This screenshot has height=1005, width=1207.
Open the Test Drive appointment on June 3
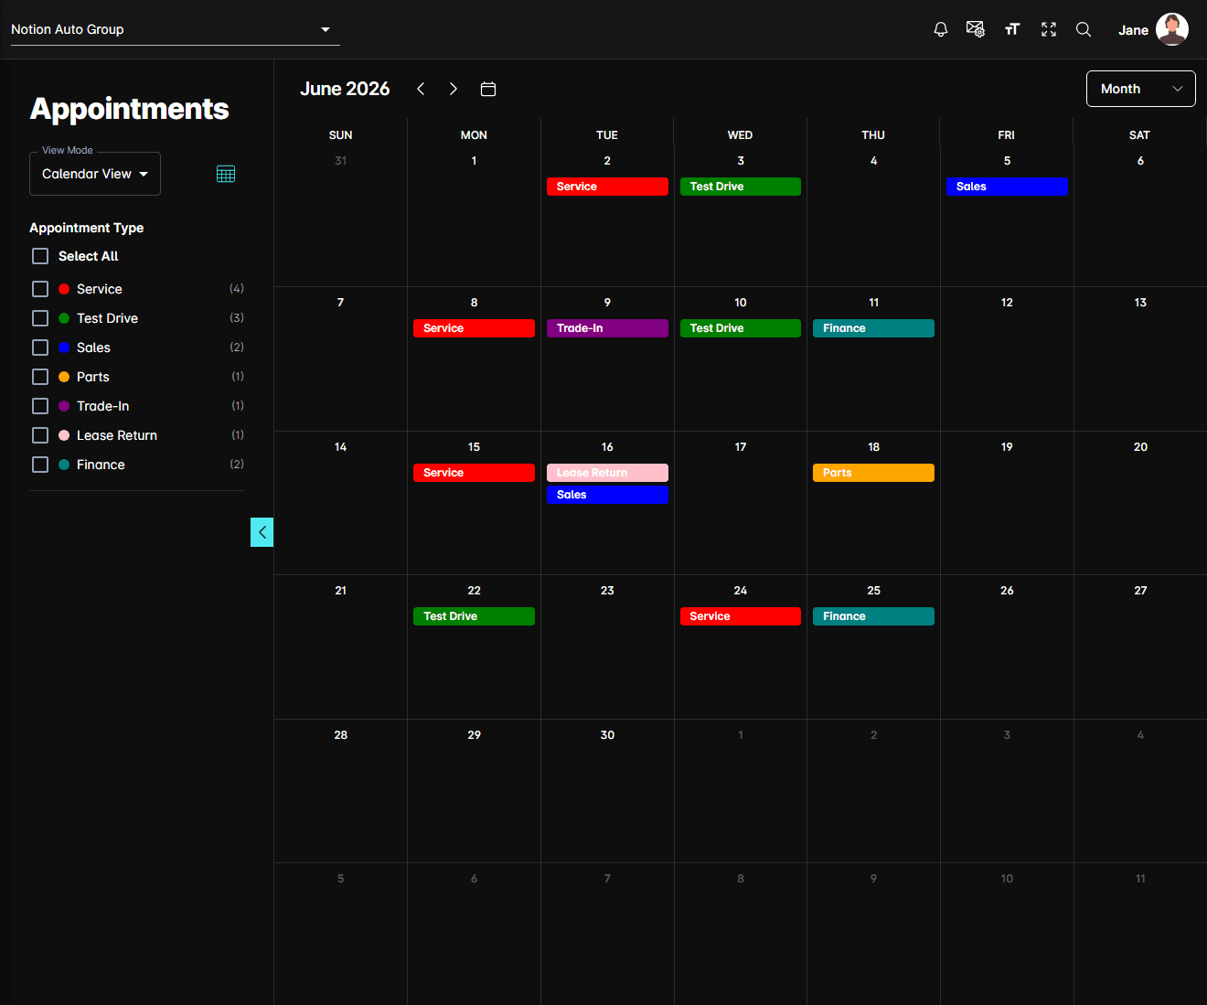coord(741,187)
